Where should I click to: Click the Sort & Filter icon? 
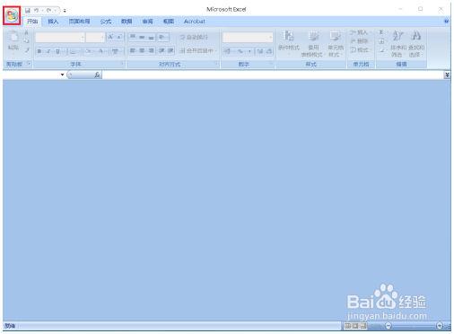coord(398,43)
